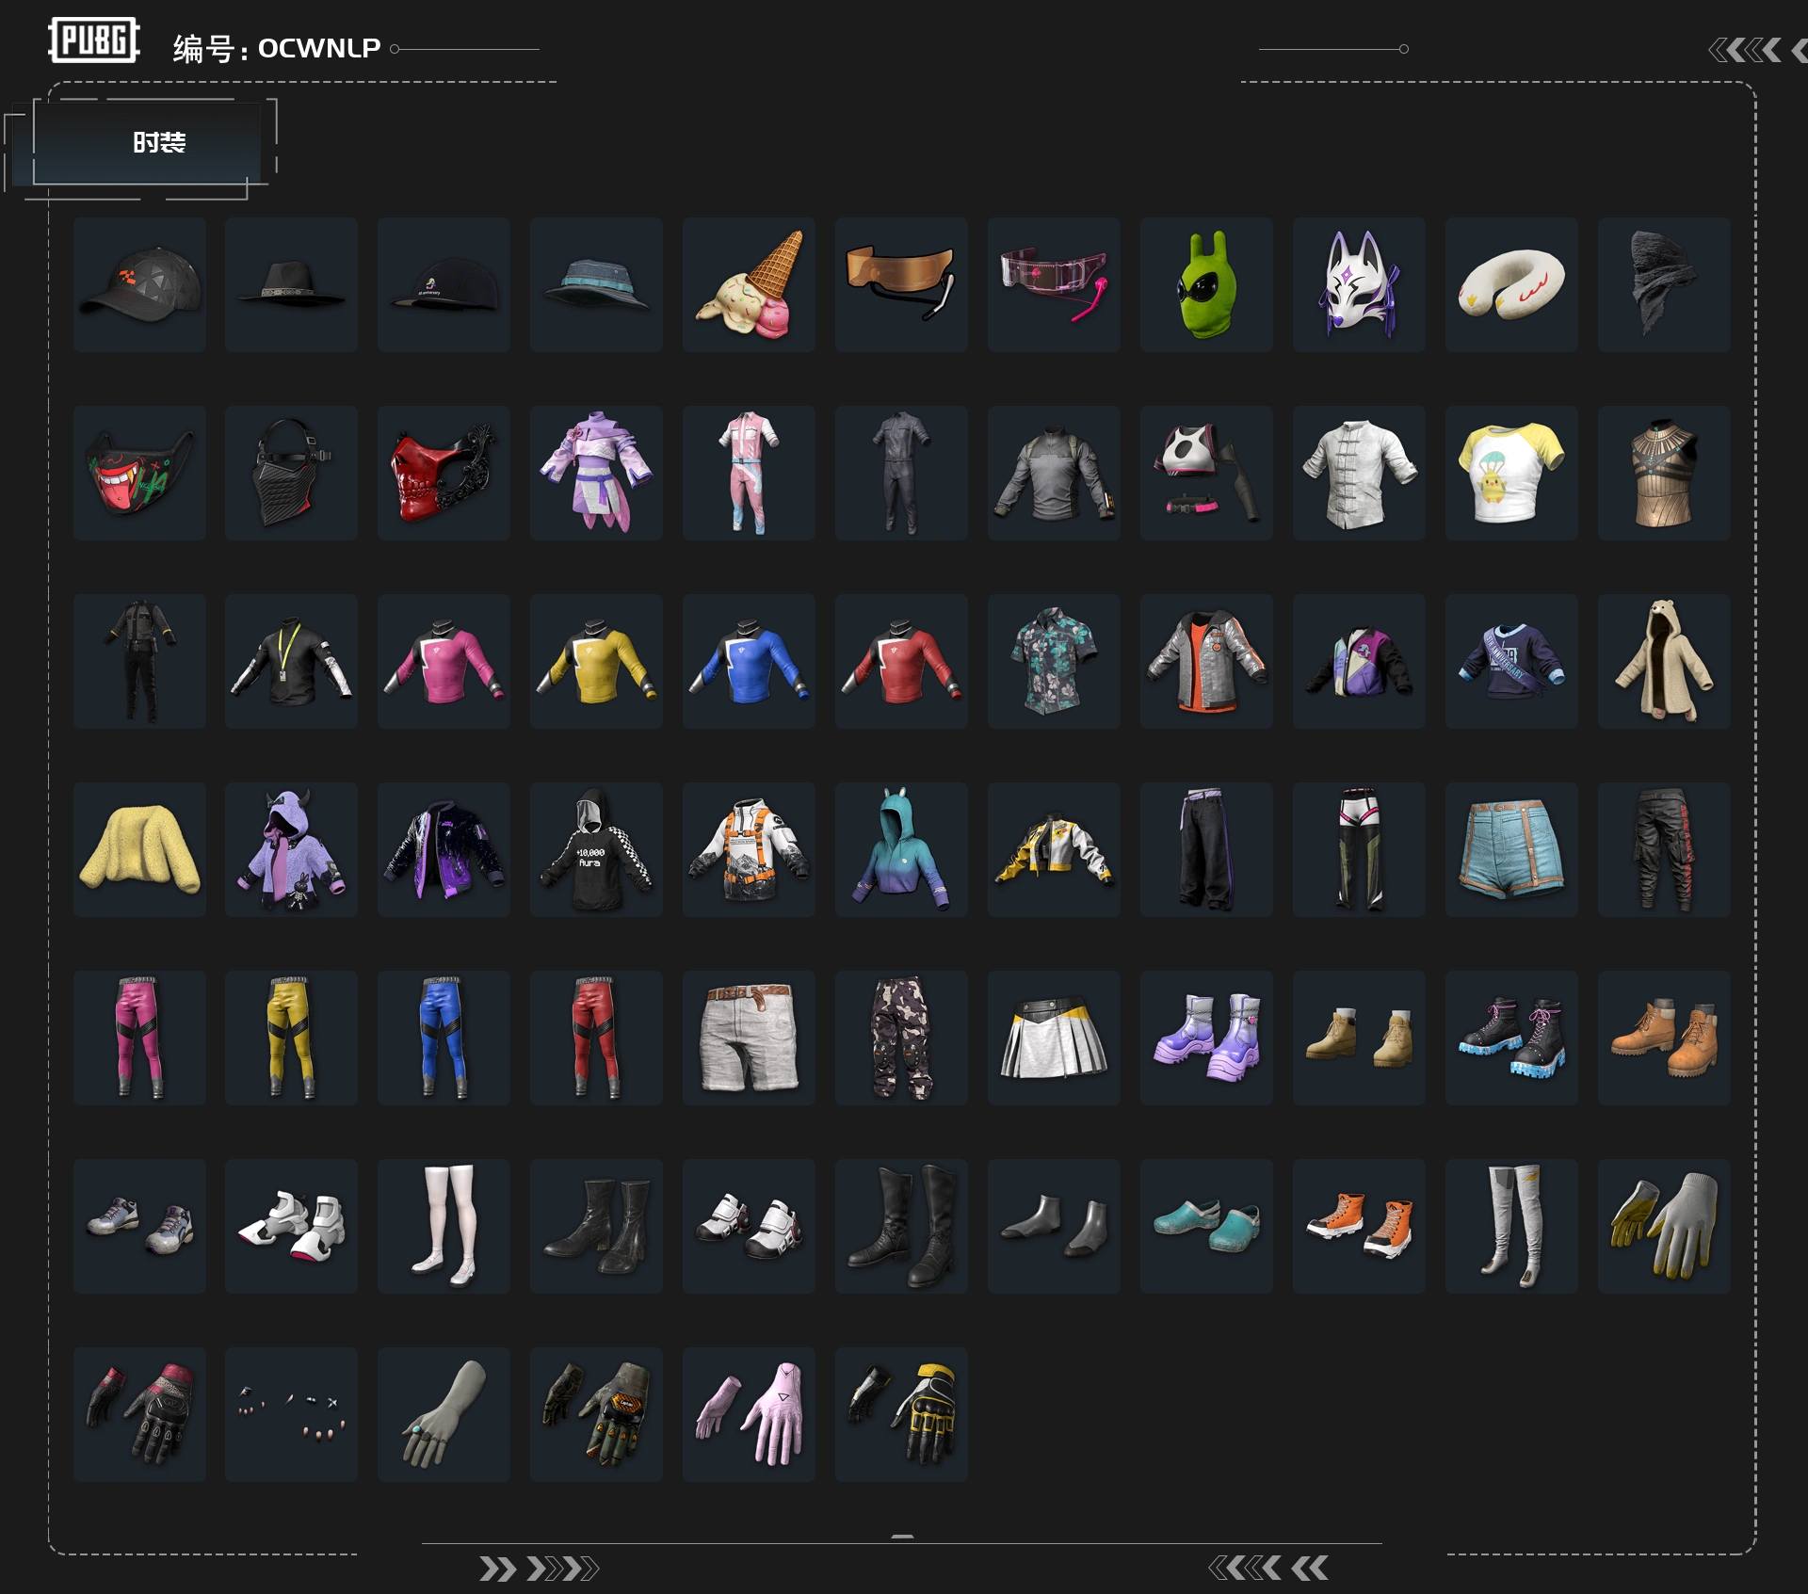Select the red leggings
This screenshot has height=1594, width=1808.
pos(596,1038)
